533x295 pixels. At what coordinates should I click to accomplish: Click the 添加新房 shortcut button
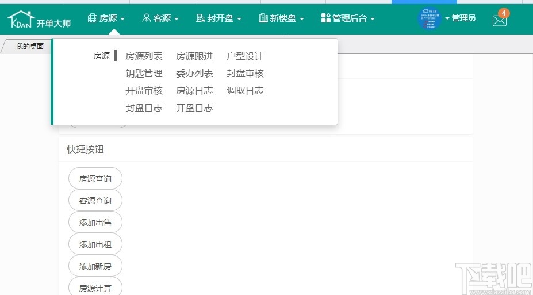point(95,266)
